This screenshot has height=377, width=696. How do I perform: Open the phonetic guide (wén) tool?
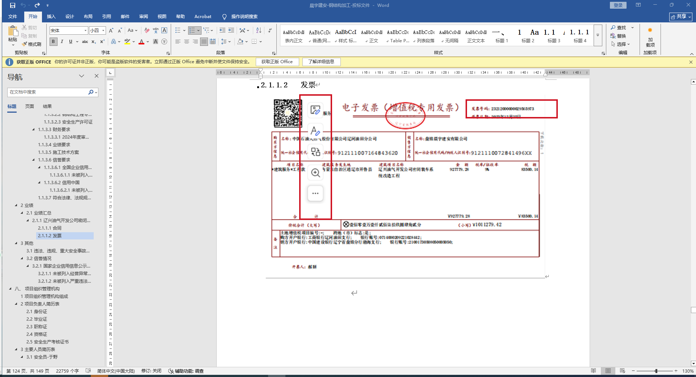point(156,31)
